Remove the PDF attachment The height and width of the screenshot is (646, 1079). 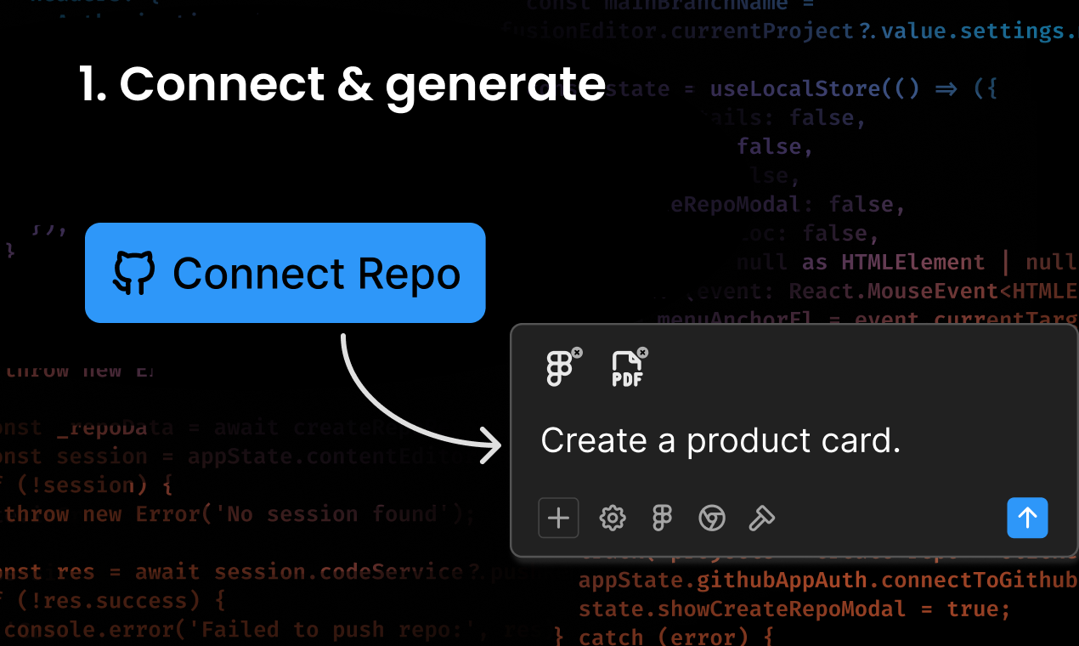tap(642, 352)
